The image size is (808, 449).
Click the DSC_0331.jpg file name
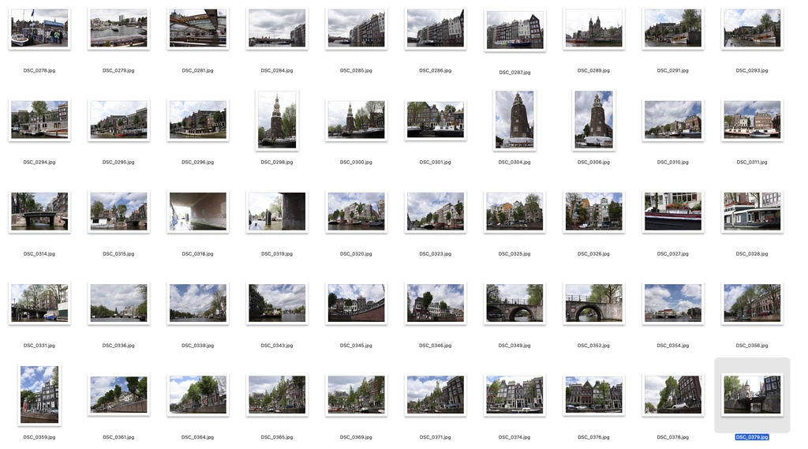39,346
